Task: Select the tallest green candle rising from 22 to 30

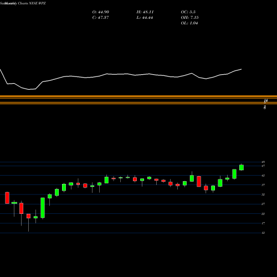Action: click(x=43, y=208)
